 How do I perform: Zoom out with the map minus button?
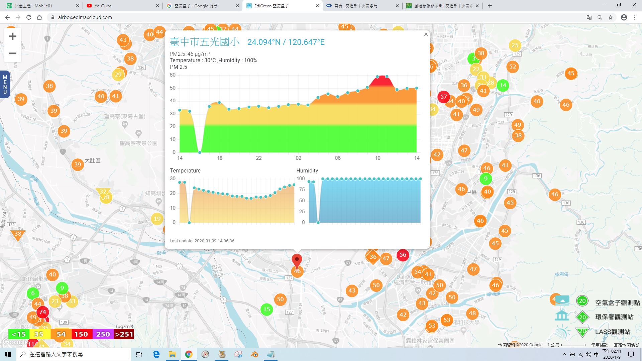[x=12, y=53]
